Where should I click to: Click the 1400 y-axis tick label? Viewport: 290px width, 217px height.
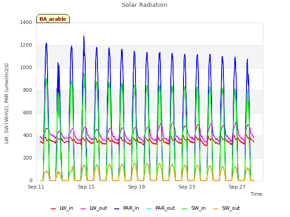click(x=26, y=22)
